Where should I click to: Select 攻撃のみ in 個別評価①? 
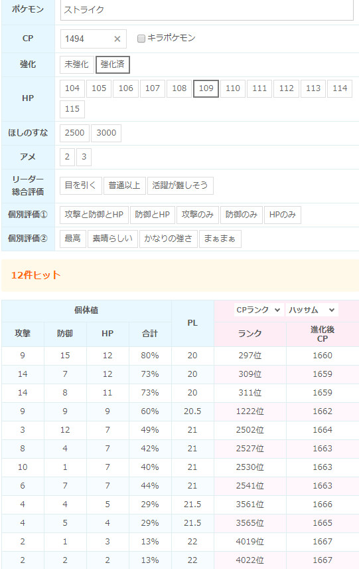[x=198, y=215]
